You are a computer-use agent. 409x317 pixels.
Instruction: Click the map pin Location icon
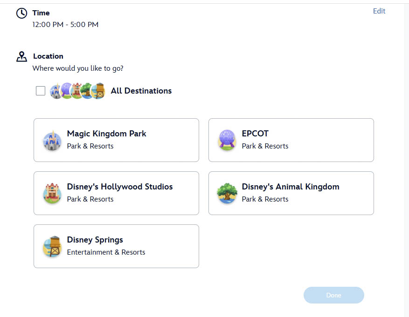point(21,57)
